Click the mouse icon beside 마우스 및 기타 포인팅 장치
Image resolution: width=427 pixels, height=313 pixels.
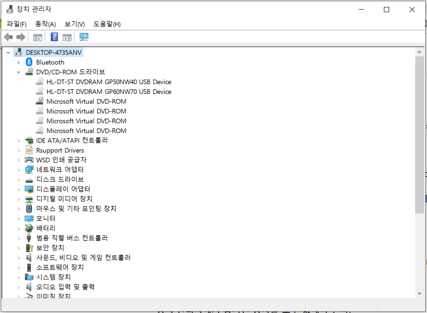29,209
